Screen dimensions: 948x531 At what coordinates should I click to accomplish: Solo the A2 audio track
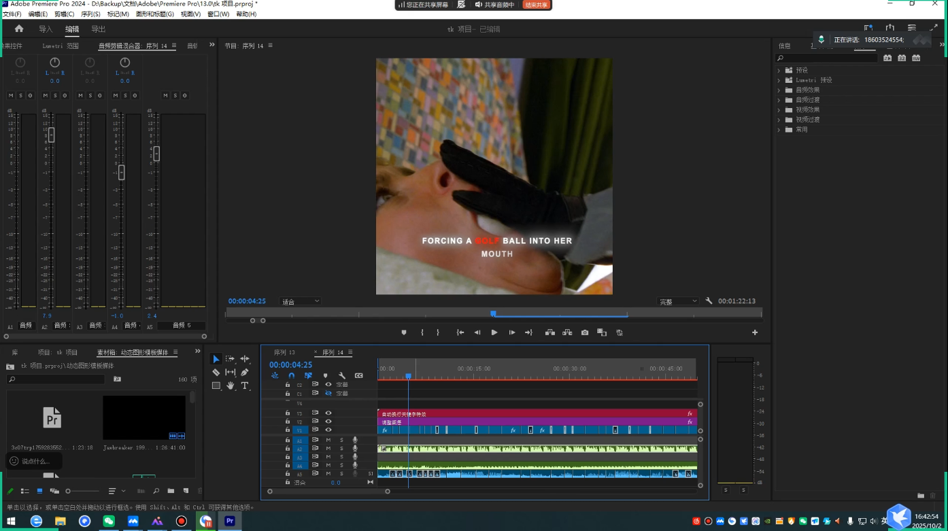point(342,449)
